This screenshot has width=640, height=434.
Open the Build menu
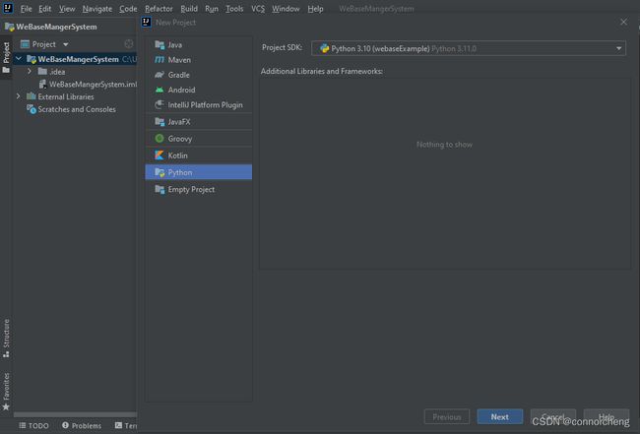pos(189,9)
